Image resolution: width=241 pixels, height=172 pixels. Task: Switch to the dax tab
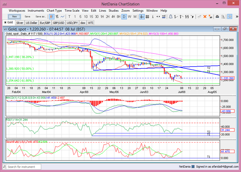point(83,23)
